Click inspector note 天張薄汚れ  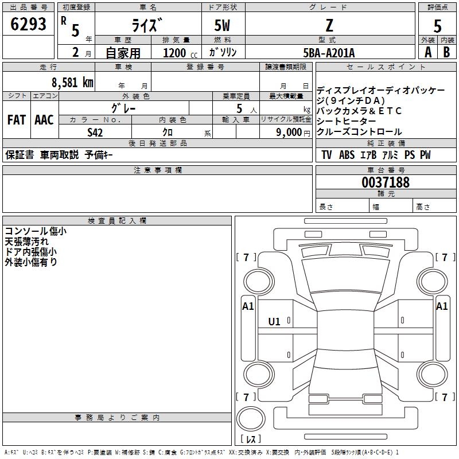[x=26, y=242]
